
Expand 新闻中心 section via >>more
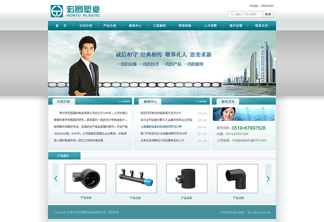coord(201,101)
